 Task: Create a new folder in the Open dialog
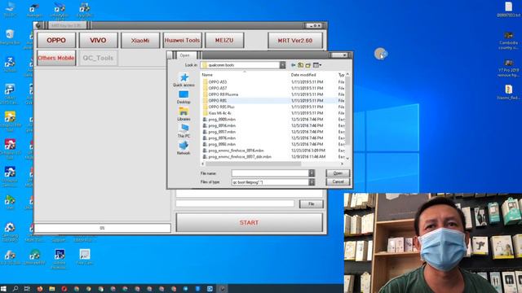308,65
